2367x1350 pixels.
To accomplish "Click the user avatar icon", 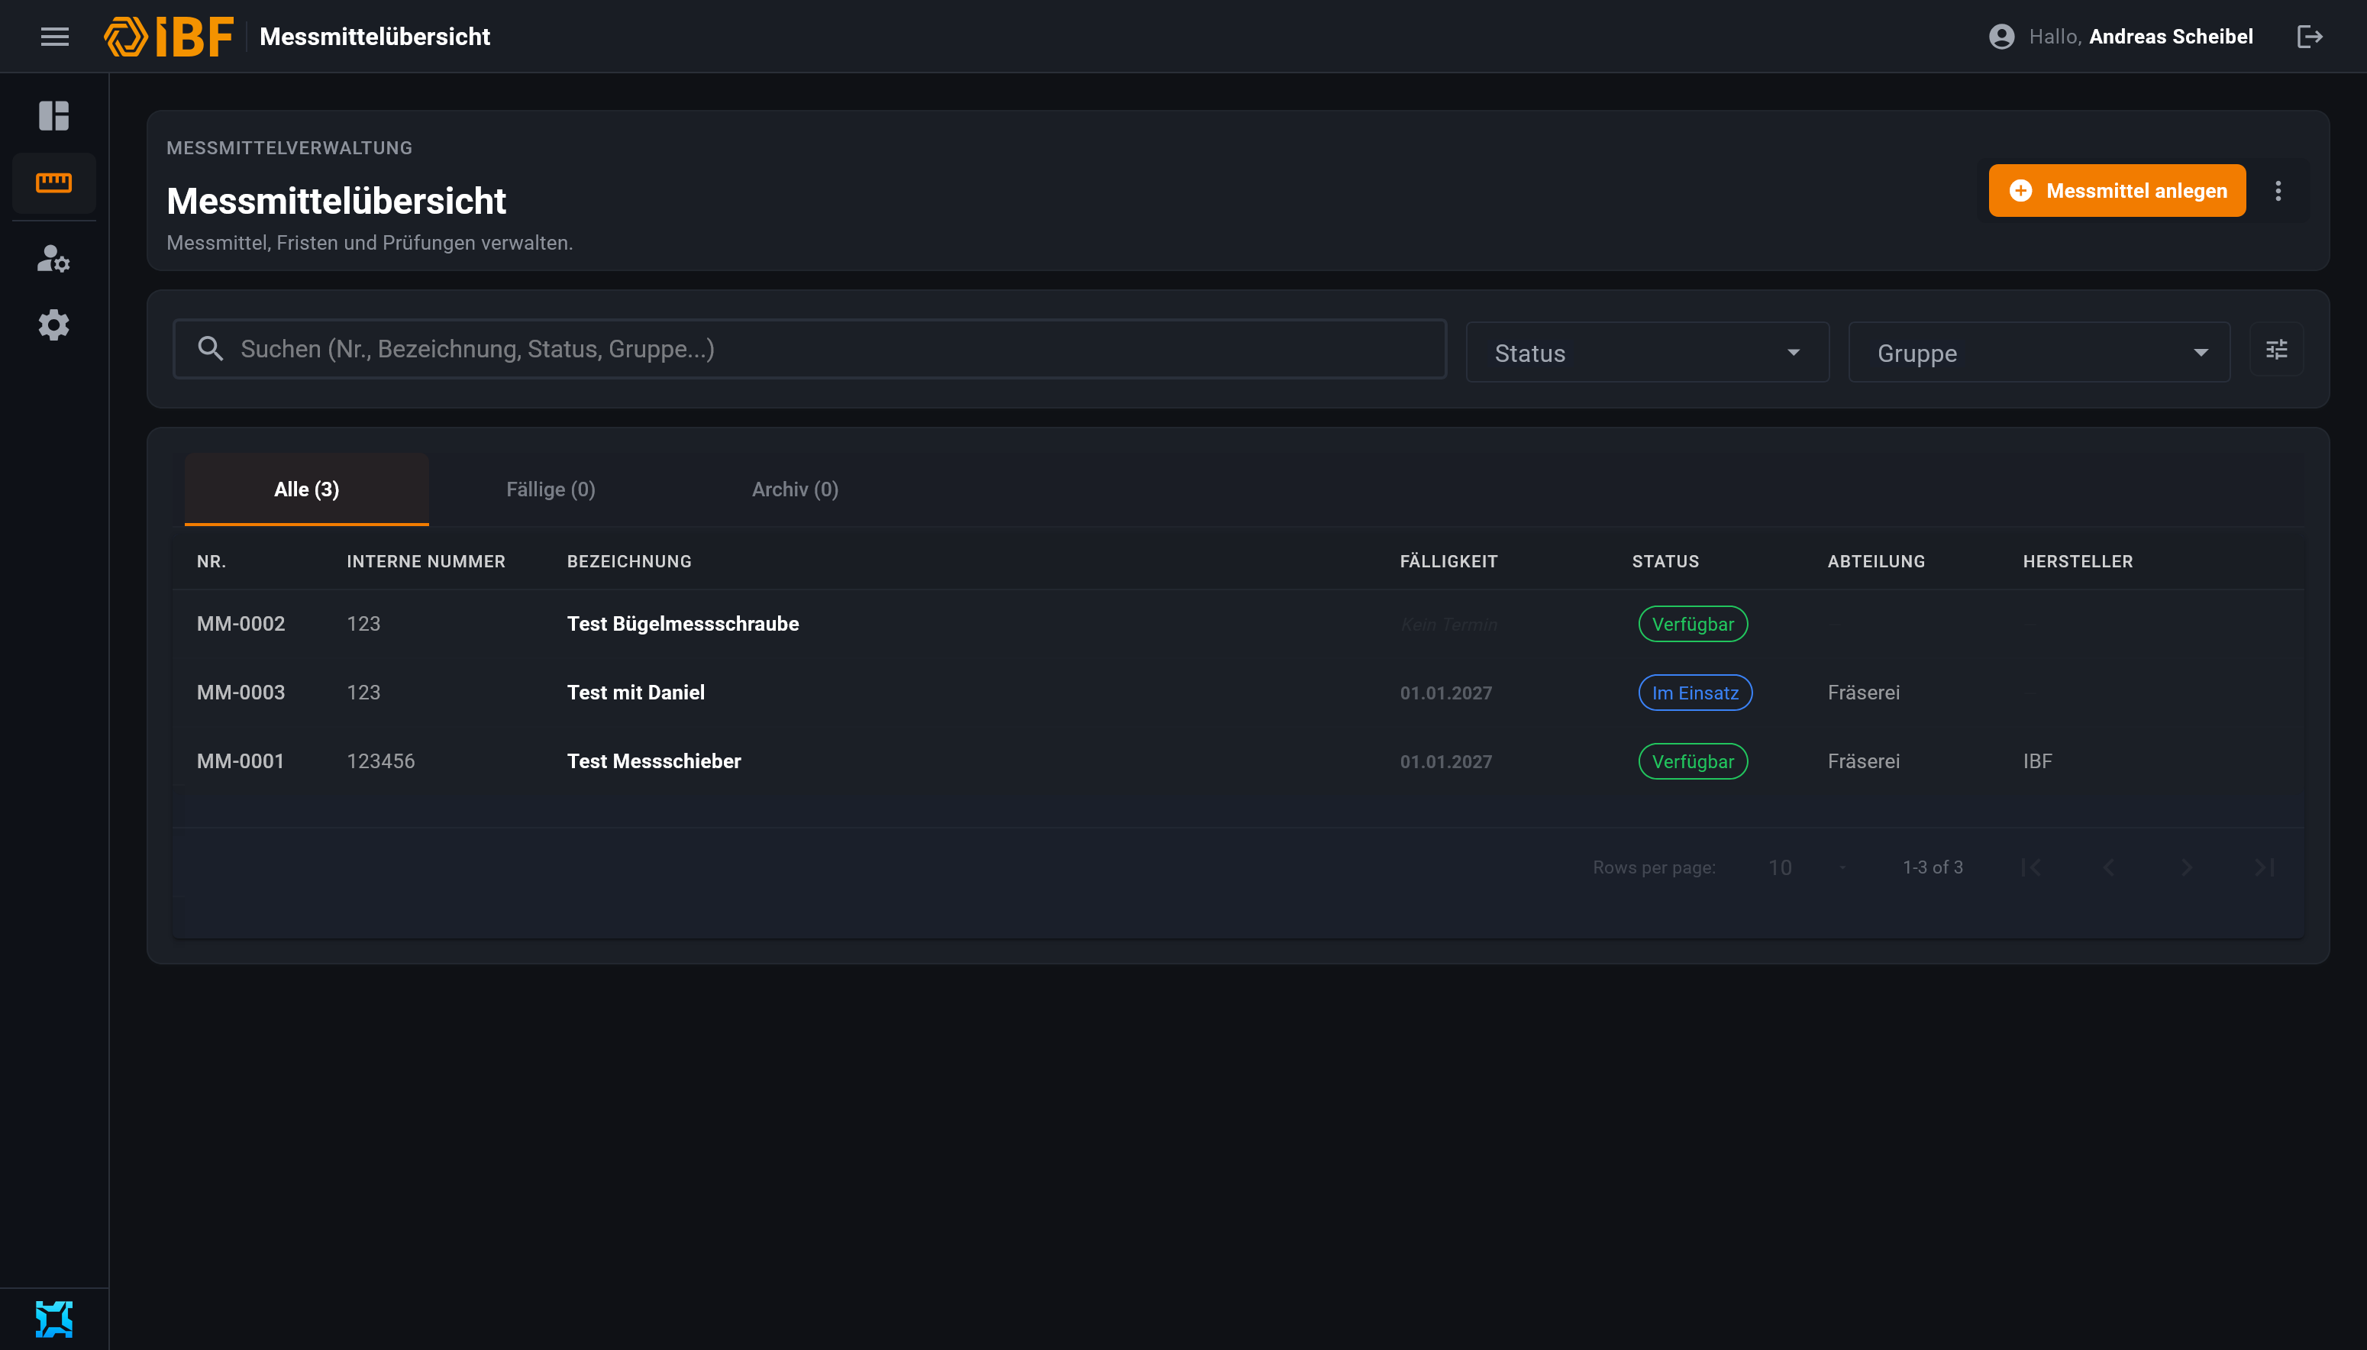I will 2000,36.
